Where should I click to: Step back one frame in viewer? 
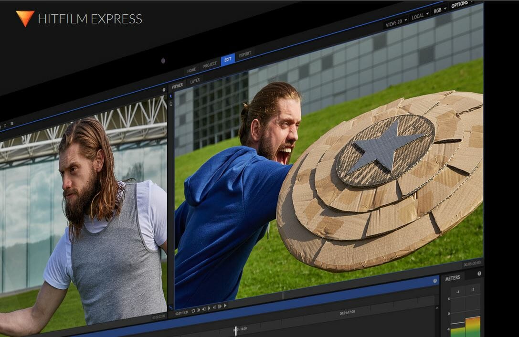(x=215, y=307)
